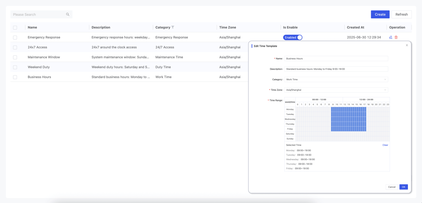Tick the Maintenance Window row checkbox
422x203 pixels.
[x=15, y=57]
